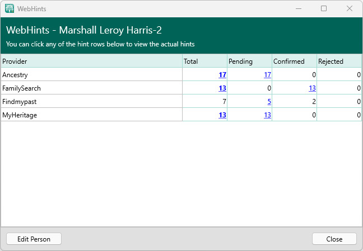Click Findmypast confirmed value 2
Viewport: 363px width, 251px height.
pyautogui.click(x=314, y=102)
